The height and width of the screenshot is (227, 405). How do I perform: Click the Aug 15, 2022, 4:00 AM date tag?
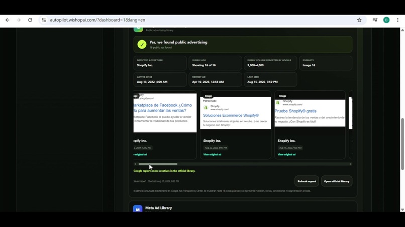290,148
